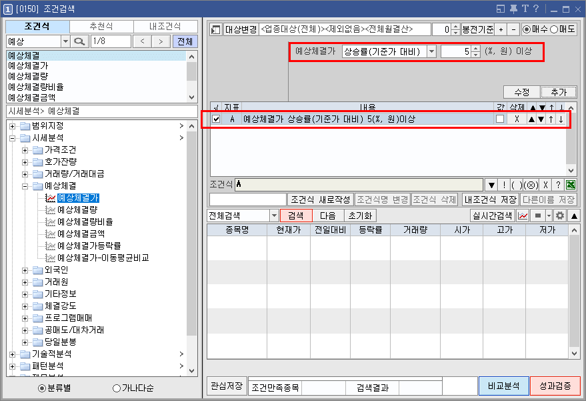Click the NOT operator (!) icon
Image resolution: width=586 pixels, height=401 pixels.
click(x=504, y=185)
